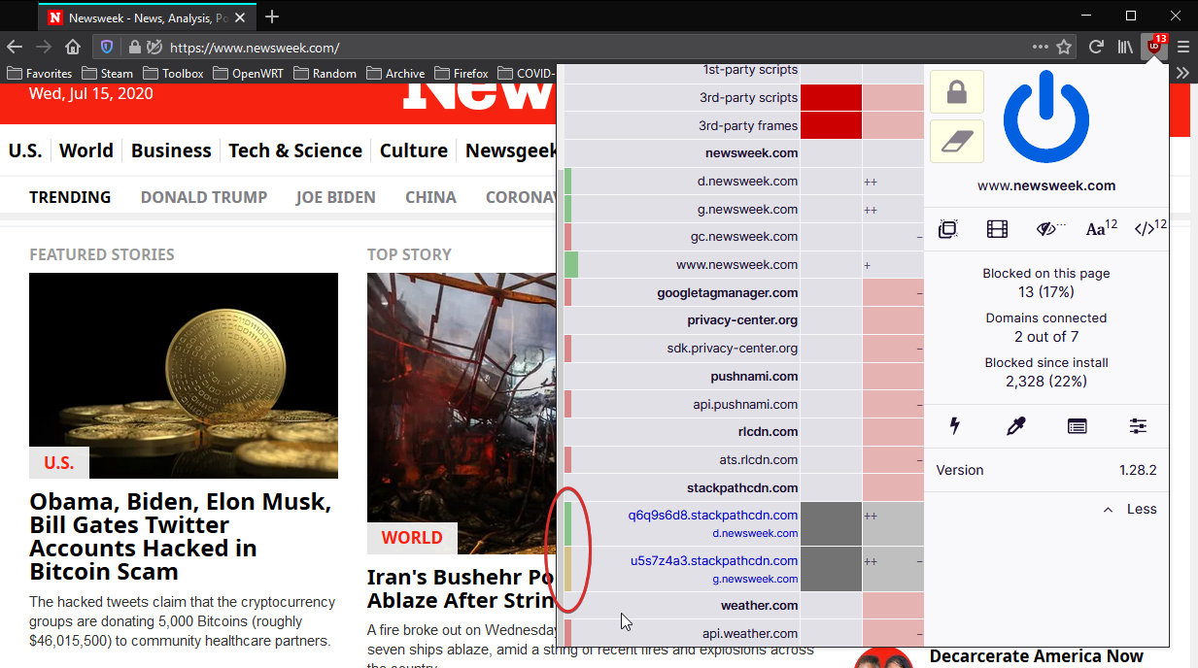The image size is (1198, 668).
Task: Open the World section
Action: pos(86,150)
